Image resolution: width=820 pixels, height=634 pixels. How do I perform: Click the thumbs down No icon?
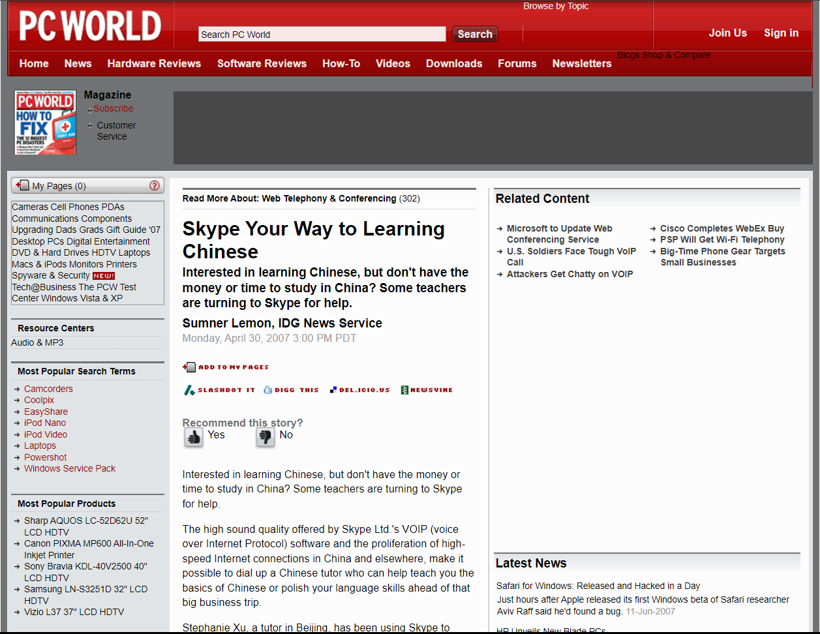(x=265, y=437)
